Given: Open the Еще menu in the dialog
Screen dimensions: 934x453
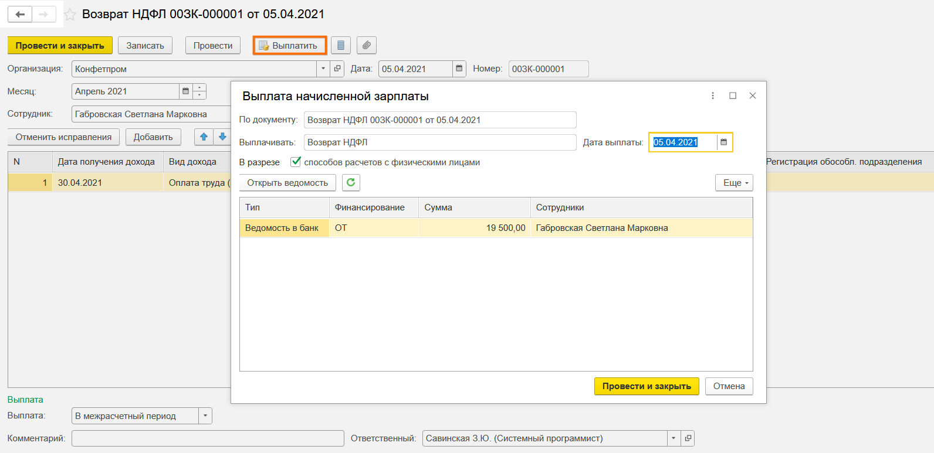Looking at the screenshot, I should [x=734, y=183].
